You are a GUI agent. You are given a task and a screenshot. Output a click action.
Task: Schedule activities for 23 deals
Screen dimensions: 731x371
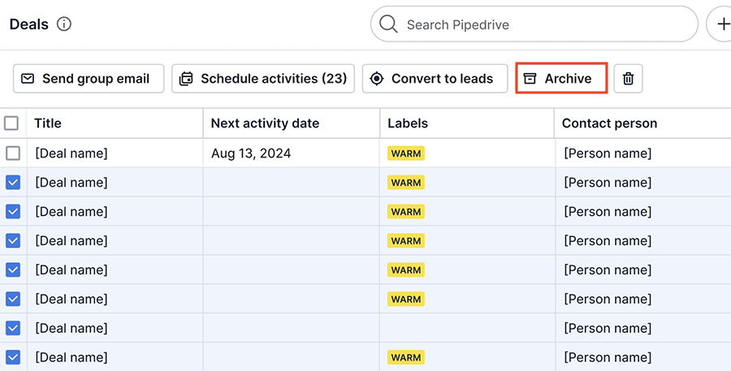(x=263, y=79)
